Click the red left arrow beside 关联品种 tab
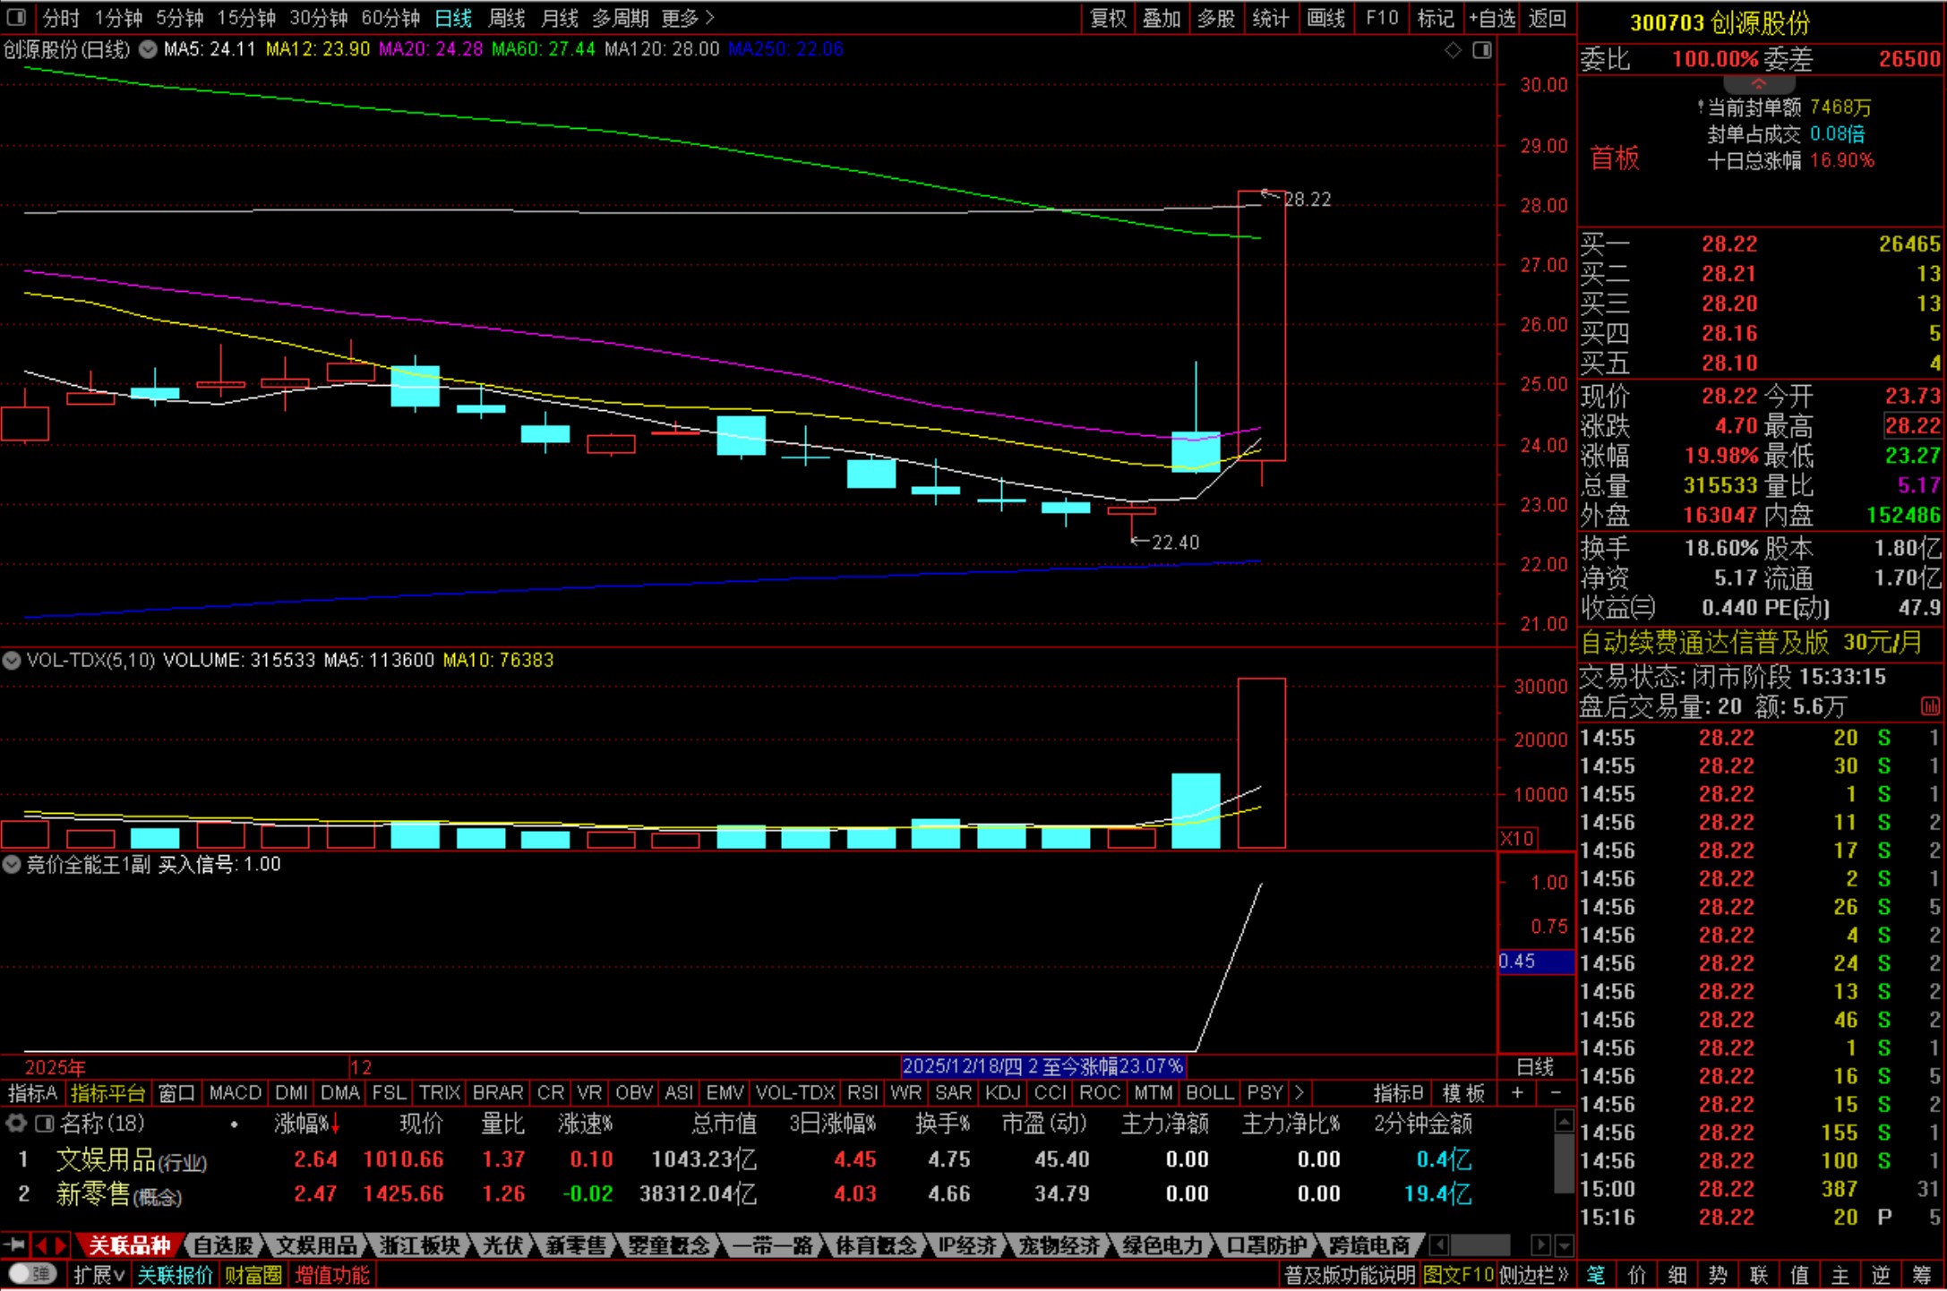 tap(40, 1245)
